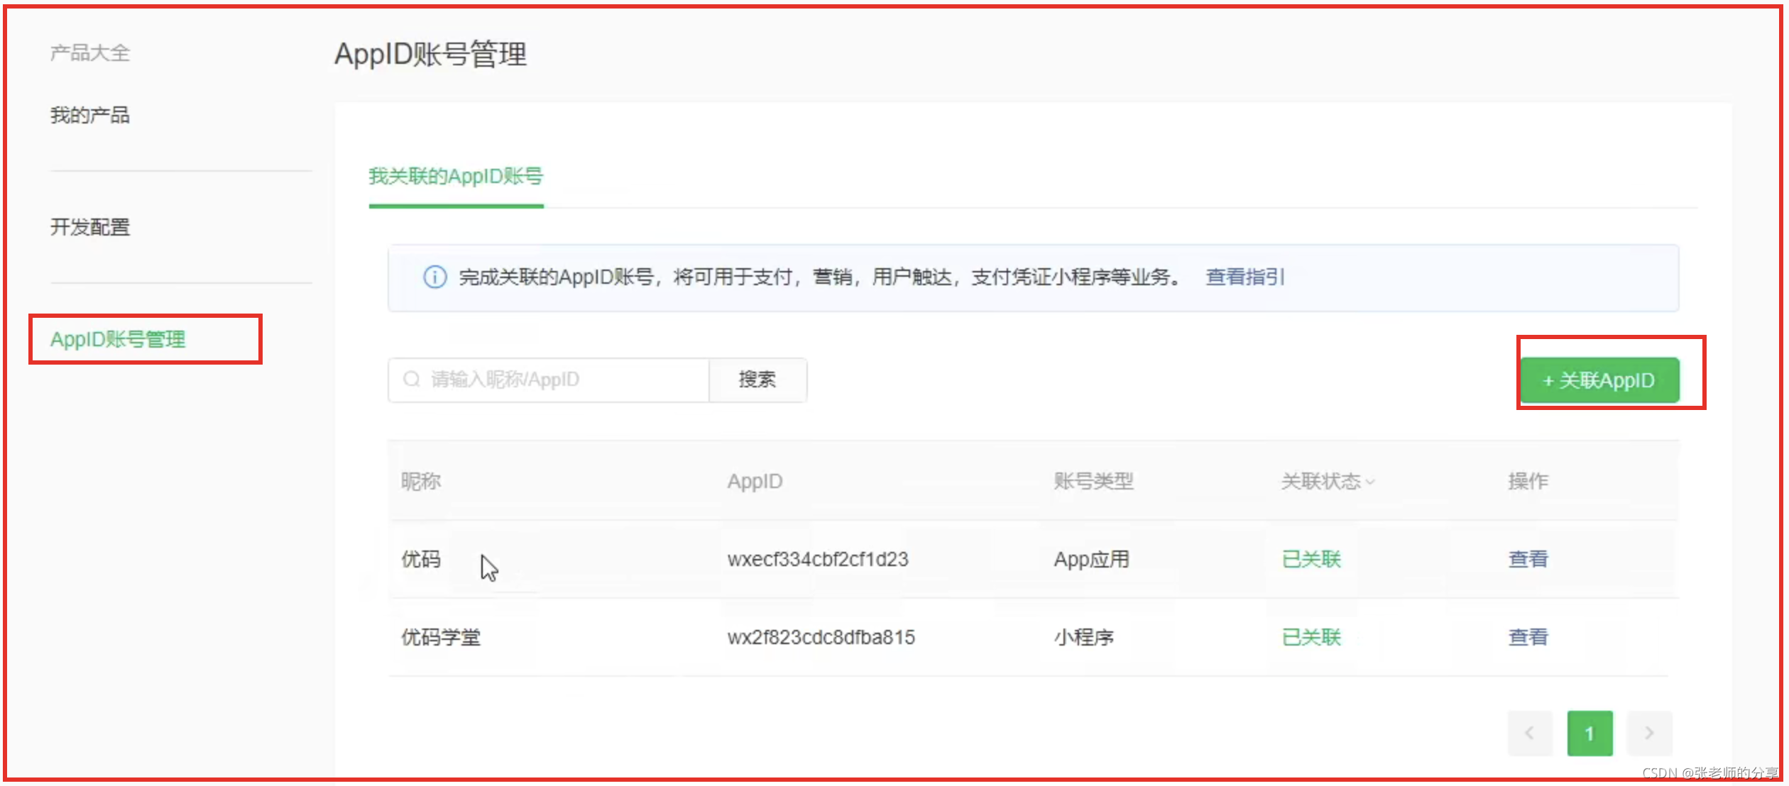Switch to 我关联的AppID账号 tab
Image resolution: width=1789 pixels, height=786 pixels.
(456, 176)
